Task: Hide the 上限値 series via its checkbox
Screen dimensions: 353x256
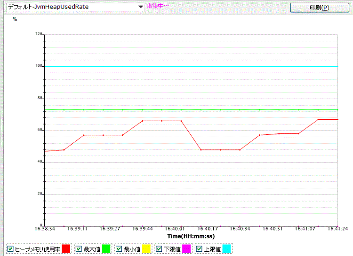Action: (x=199, y=249)
